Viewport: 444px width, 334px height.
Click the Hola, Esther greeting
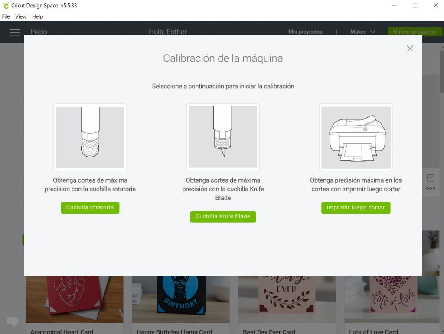pos(168,32)
